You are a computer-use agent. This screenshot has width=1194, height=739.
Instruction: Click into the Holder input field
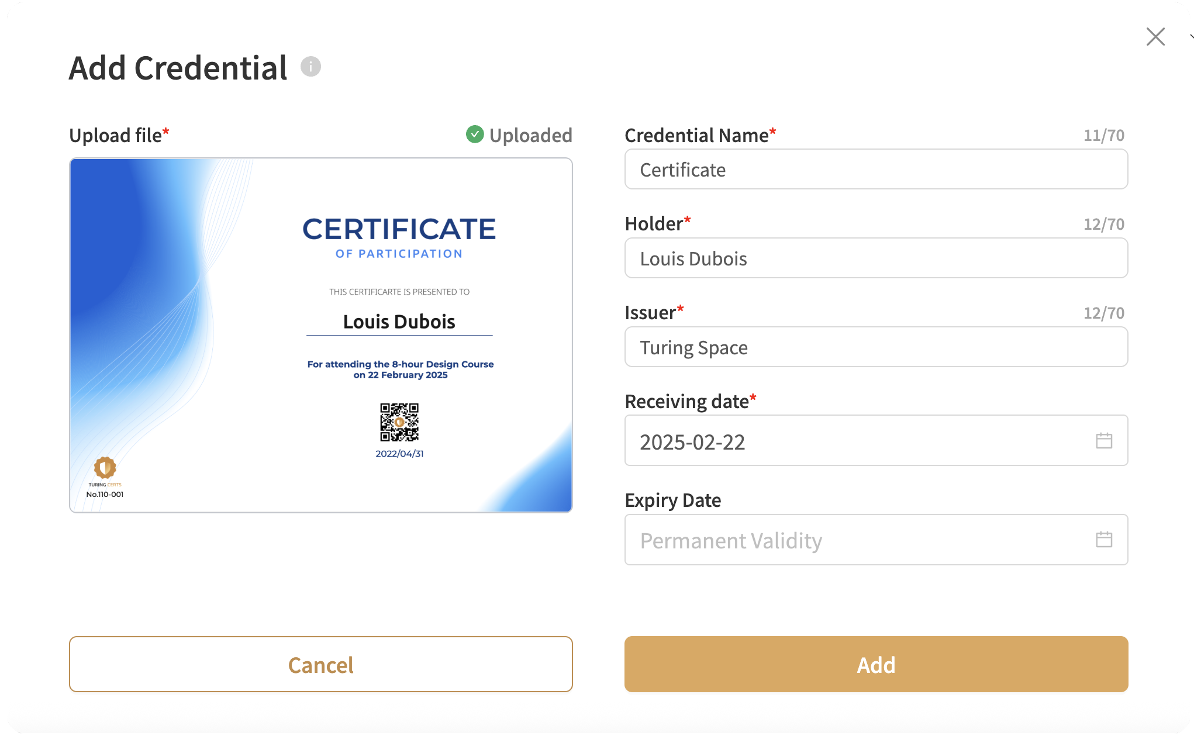tap(875, 258)
